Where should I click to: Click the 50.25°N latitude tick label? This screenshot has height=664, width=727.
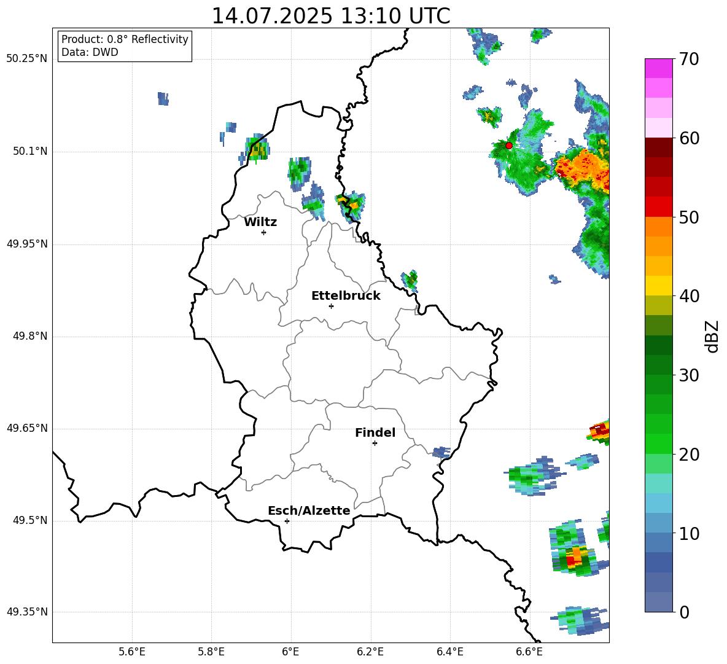tap(27, 59)
